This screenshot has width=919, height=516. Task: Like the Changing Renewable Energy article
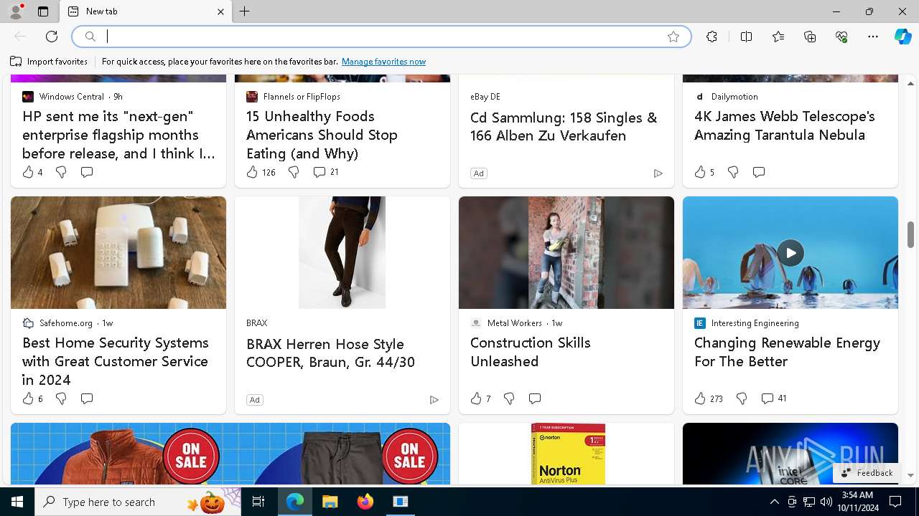tap(709, 398)
